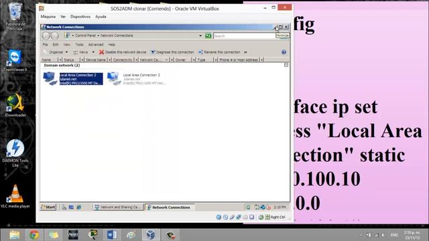429x241 pixels.
Task: Open VirtualBox Ayuda menu
Action: click(101, 17)
